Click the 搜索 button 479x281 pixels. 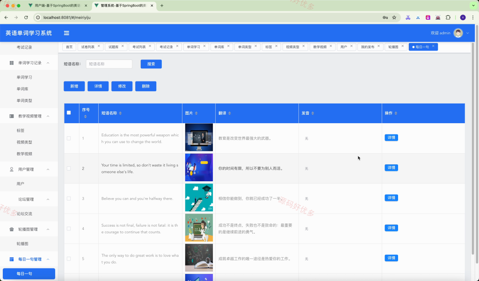[x=151, y=64]
